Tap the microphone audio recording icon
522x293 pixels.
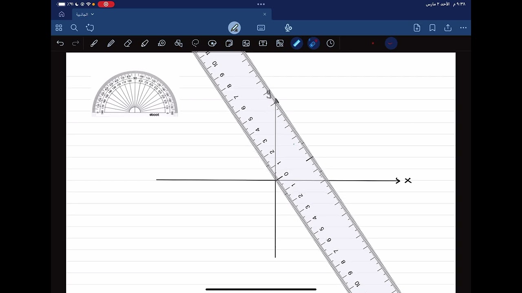pos(288,28)
